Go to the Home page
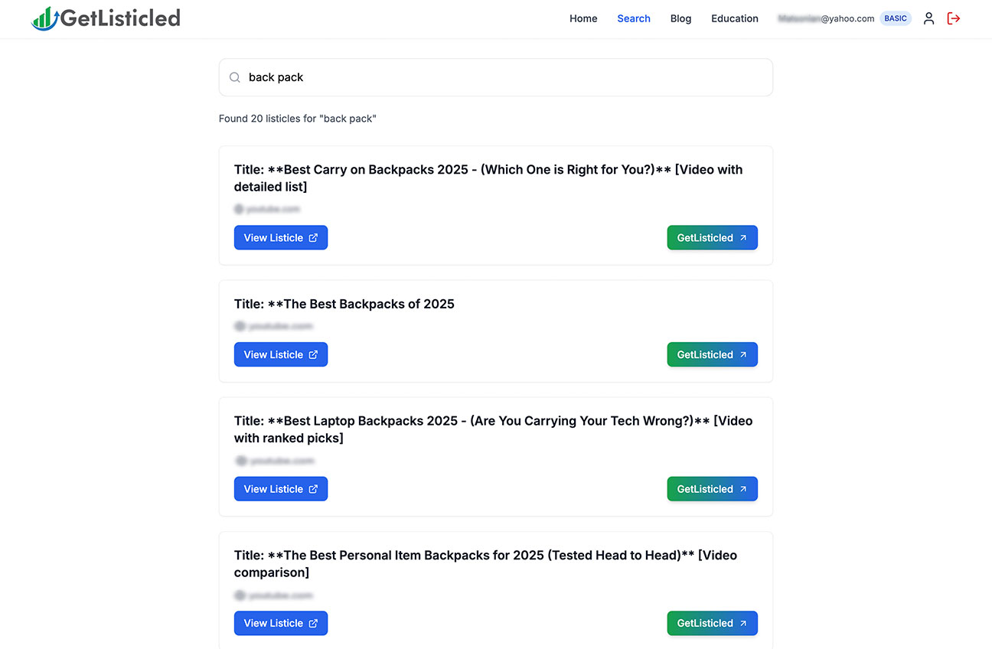The image size is (992, 649). (583, 18)
